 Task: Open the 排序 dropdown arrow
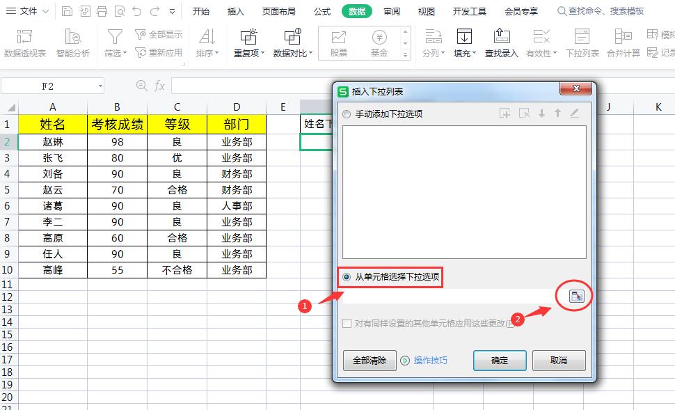click(217, 54)
